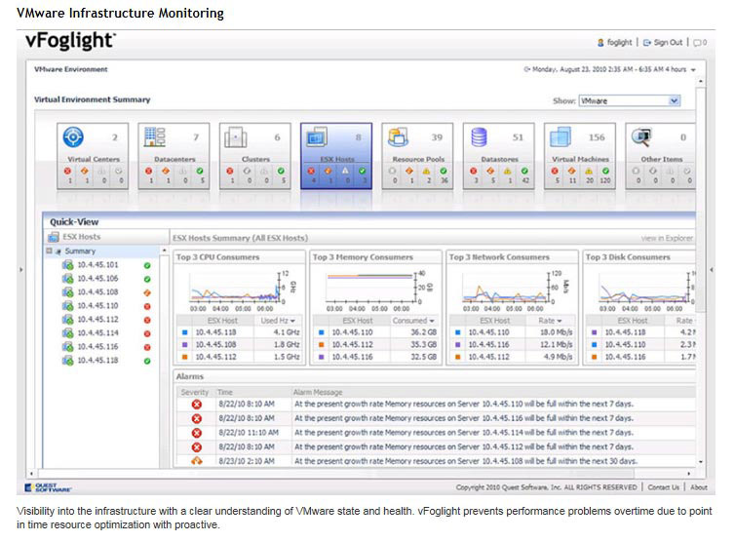Select host 10.4.45.112 in tree
Viewport: 735px width, 542px height.
click(97, 320)
